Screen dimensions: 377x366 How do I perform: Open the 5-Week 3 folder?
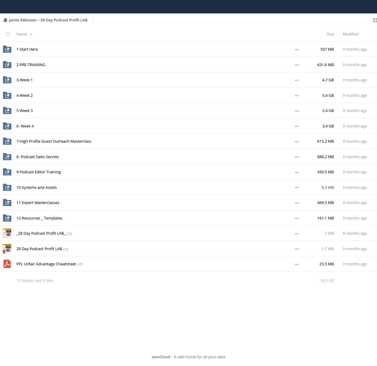point(25,111)
